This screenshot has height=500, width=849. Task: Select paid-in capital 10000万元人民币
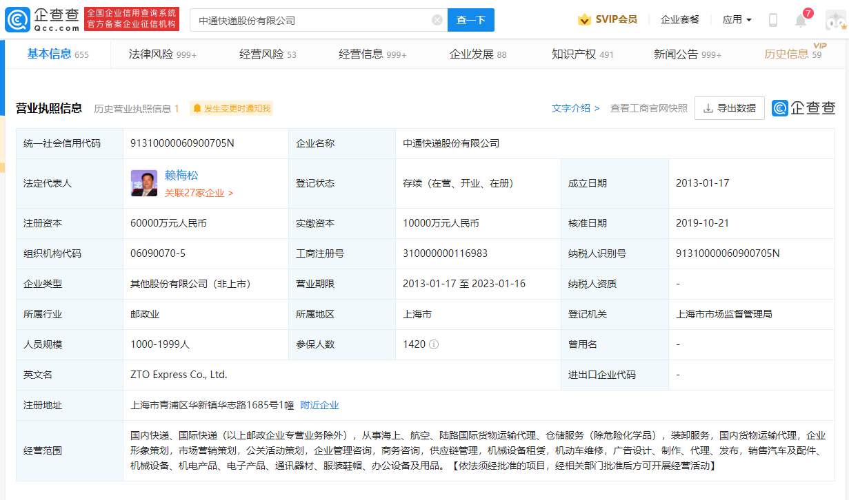pos(441,223)
